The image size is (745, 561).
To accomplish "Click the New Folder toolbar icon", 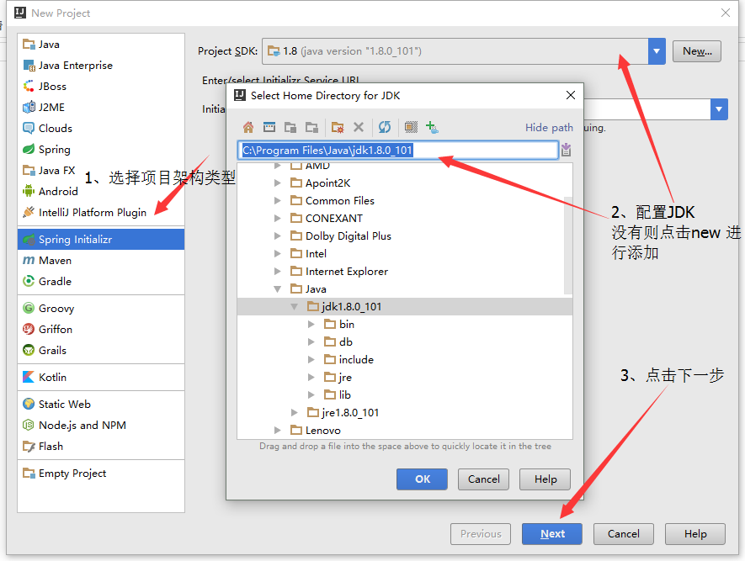I will point(338,127).
